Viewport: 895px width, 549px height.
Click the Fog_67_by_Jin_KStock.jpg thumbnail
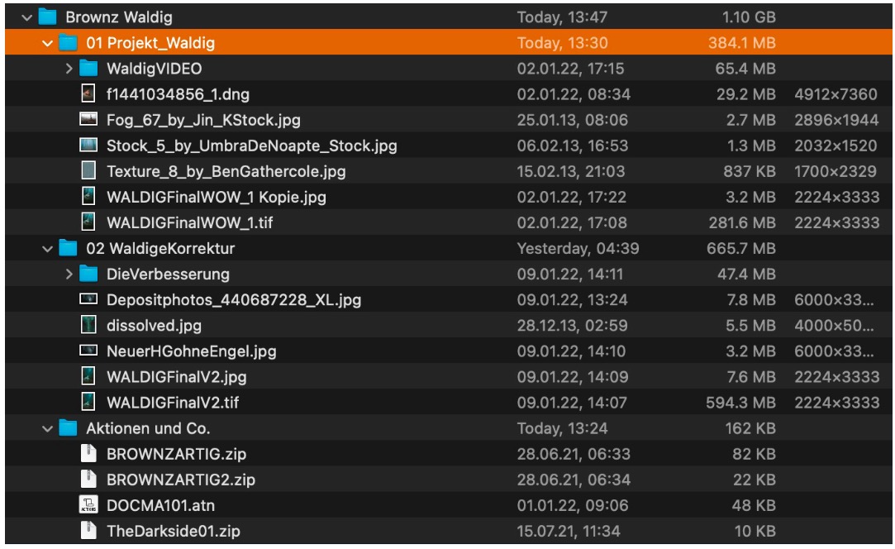click(88, 120)
